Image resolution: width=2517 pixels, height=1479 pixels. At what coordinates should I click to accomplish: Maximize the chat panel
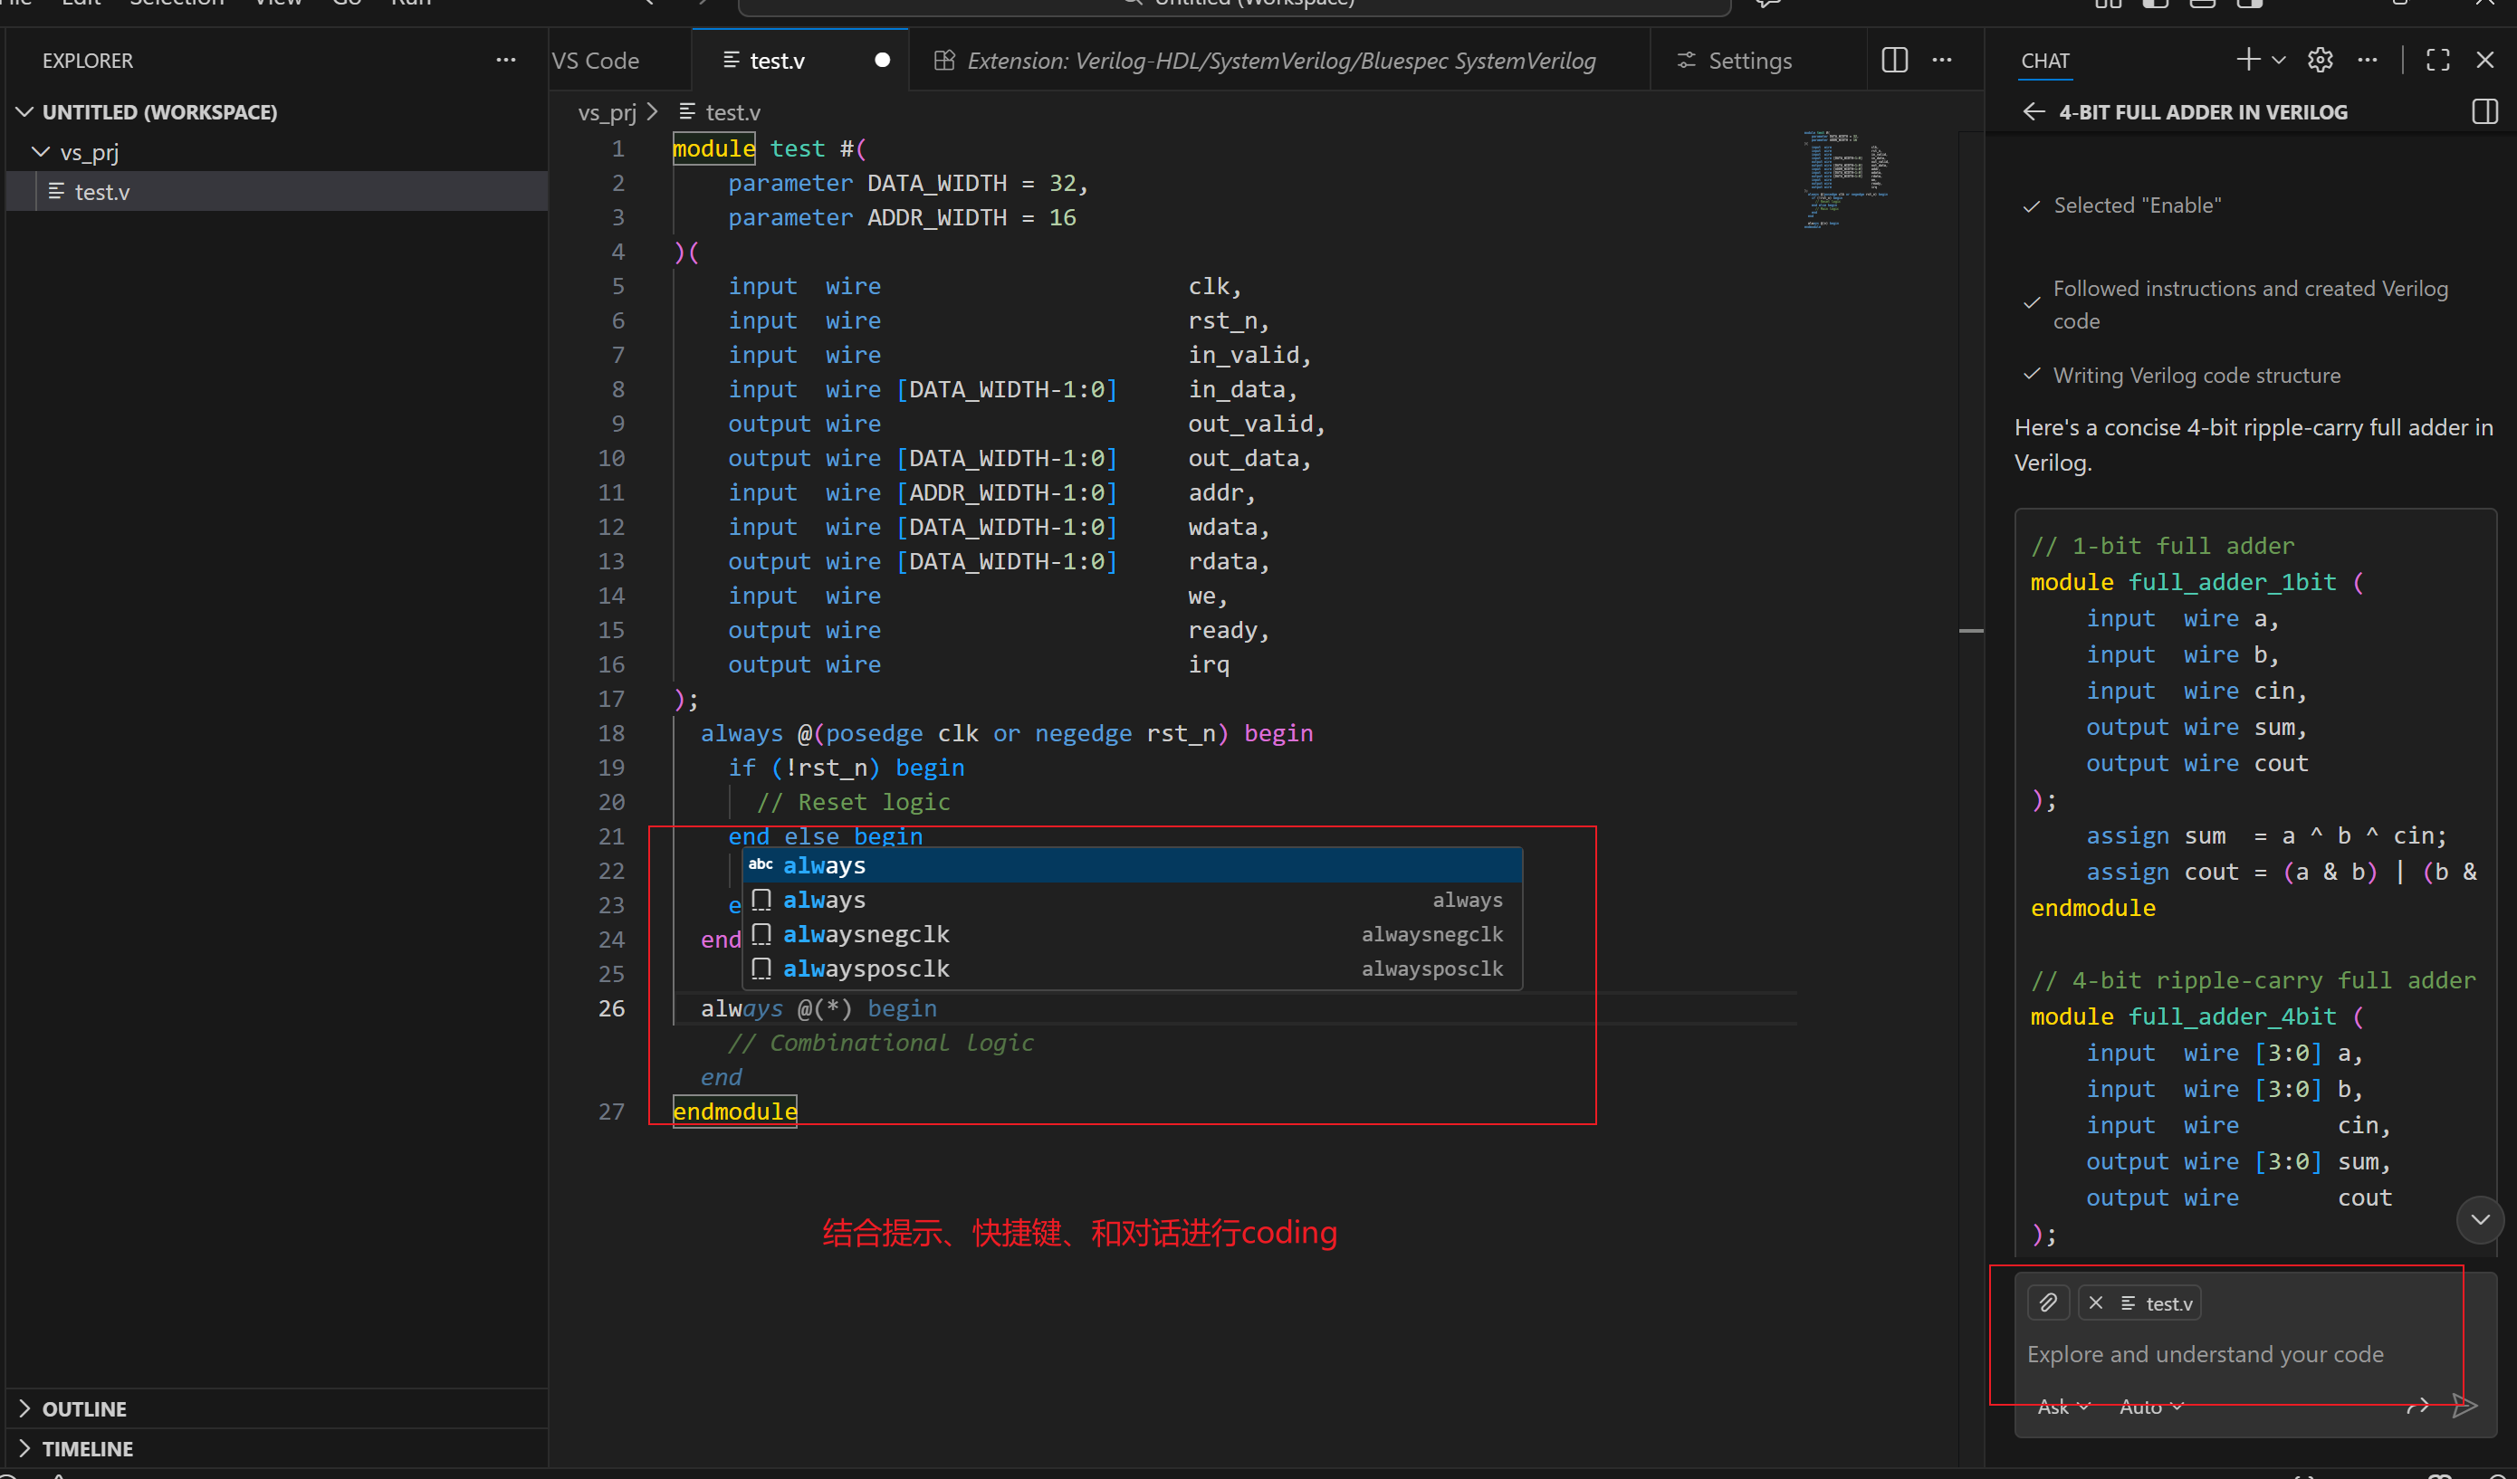tap(2437, 60)
